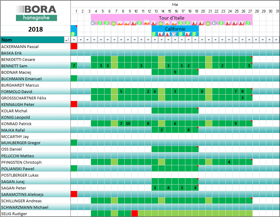This screenshot has width=280, height=217.
Task: Select the Tour d'Italie time trial icon under day 22
Action: point(214,23)
